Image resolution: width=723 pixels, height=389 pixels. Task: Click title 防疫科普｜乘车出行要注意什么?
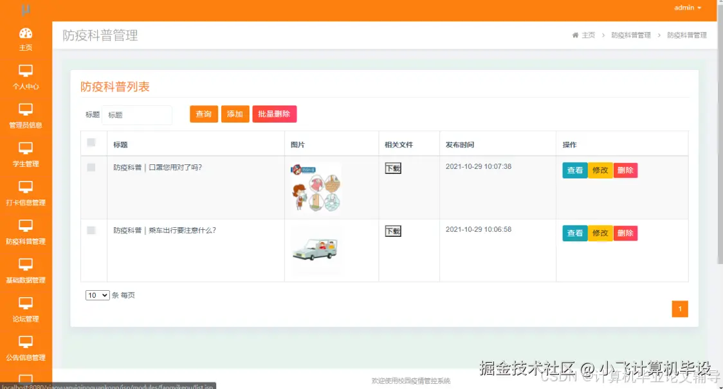(x=165, y=230)
